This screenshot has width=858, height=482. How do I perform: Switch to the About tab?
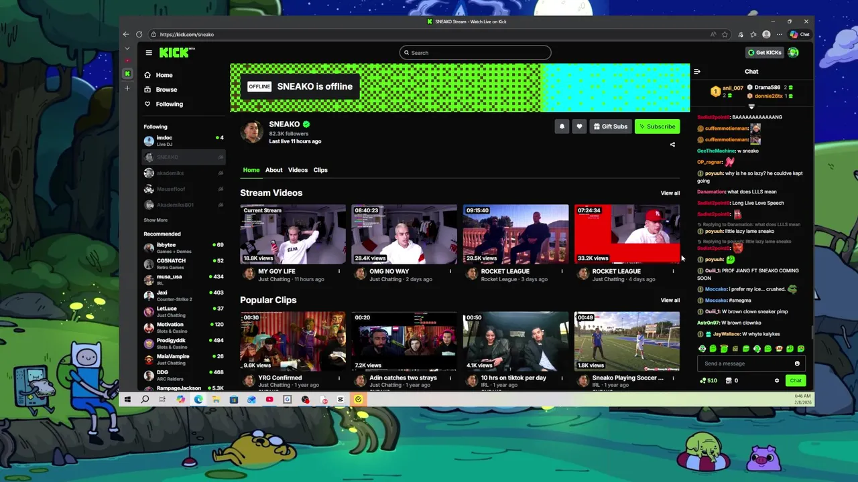coord(273,170)
